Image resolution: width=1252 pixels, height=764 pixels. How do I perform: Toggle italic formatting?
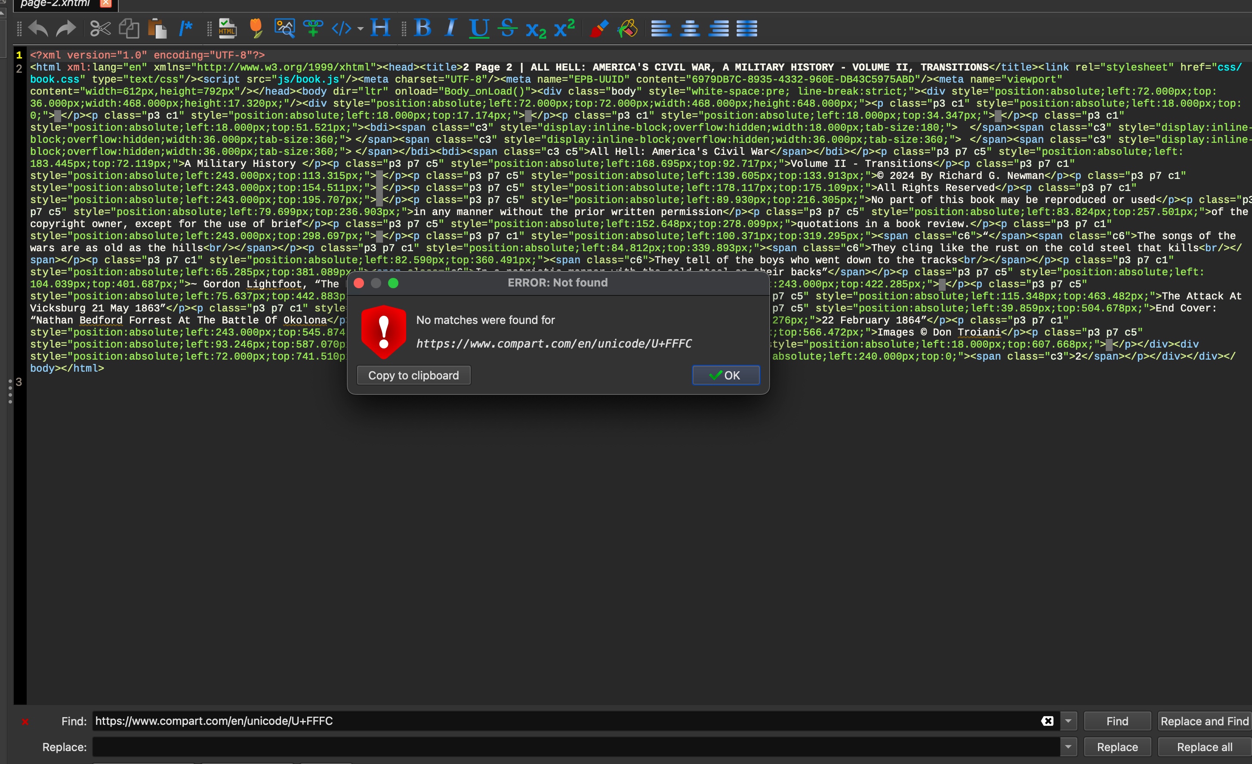coord(451,28)
